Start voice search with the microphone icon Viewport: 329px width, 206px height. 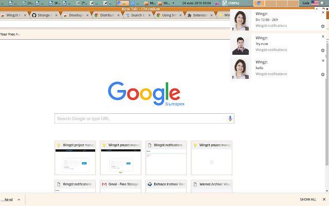point(230,118)
